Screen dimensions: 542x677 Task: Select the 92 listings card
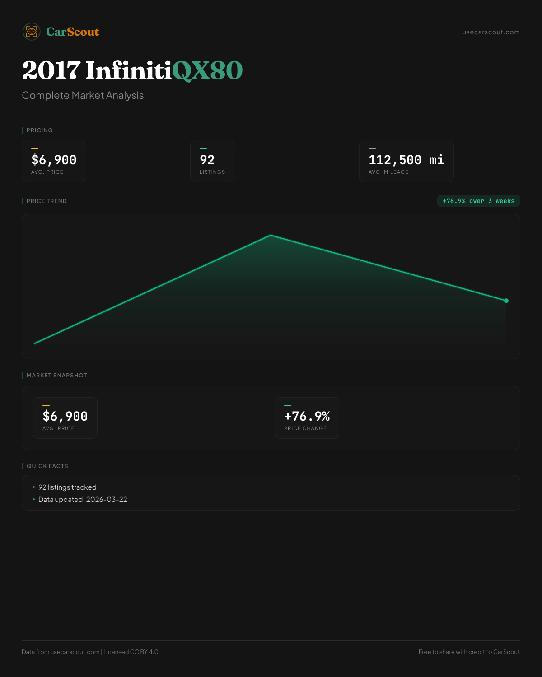(x=212, y=162)
